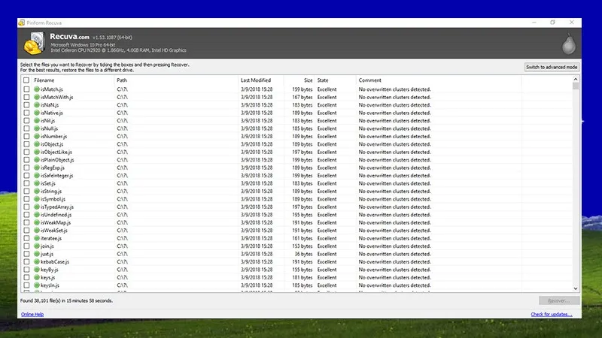Tick the checkbox for isWeakMap.js

click(x=26, y=222)
